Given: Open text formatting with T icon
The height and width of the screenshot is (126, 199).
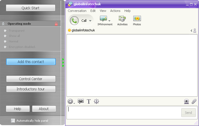Looking at the screenshot, I should (x=89, y=102).
